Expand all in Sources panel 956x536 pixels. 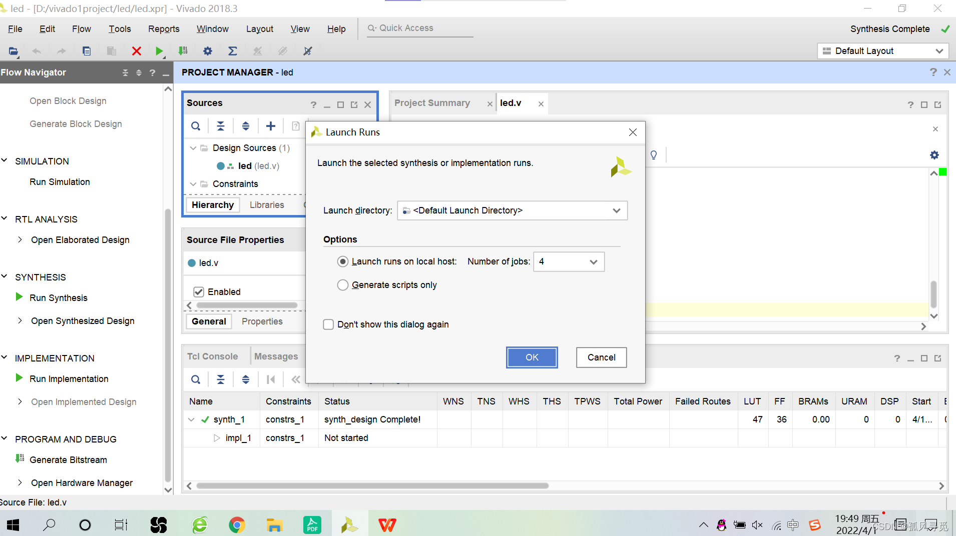point(246,126)
